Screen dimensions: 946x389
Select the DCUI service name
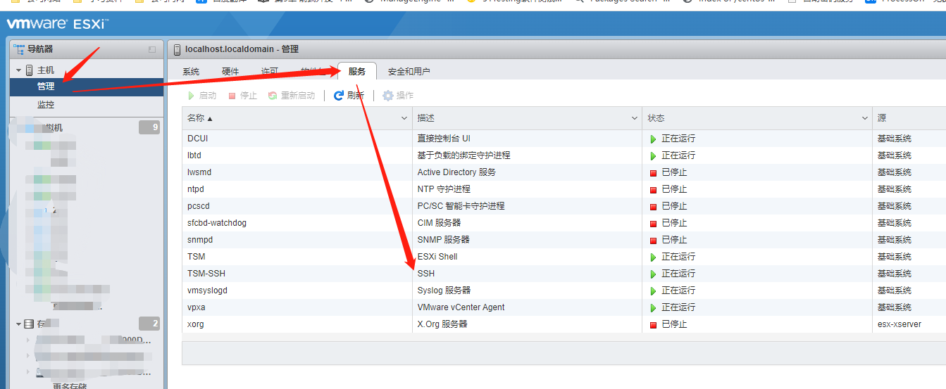coord(197,139)
